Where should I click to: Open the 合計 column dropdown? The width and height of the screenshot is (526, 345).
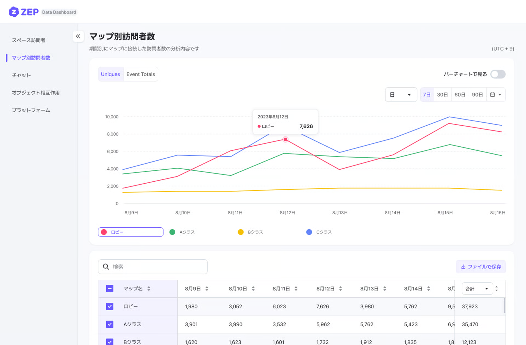click(477, 289)
